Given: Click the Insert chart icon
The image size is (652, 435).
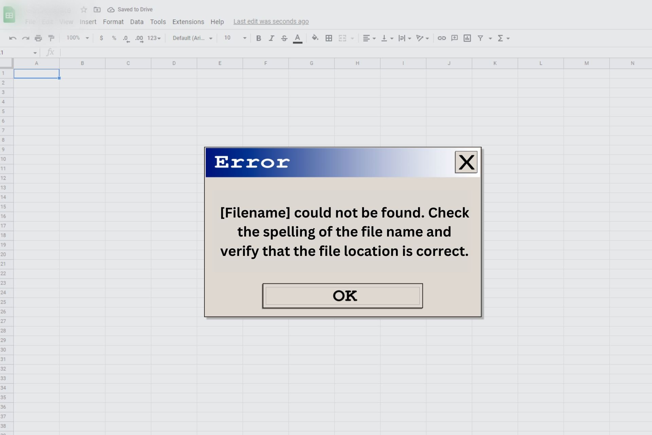Looking at the screenshot, I should pyautogui.click(x=467, y=38).
